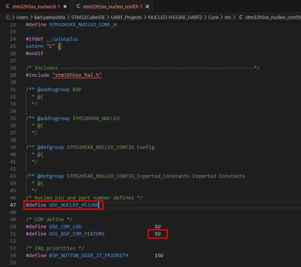Viewport: 301px width, 267px height.
Task: Open the NUCLEO-H533RE_UART2 breadcrumb folder
Action: [x=175, y=17]
